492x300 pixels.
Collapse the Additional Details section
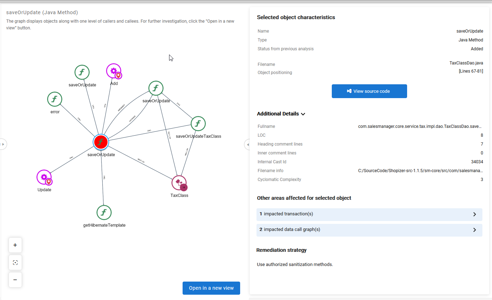(x=303, y=114)
